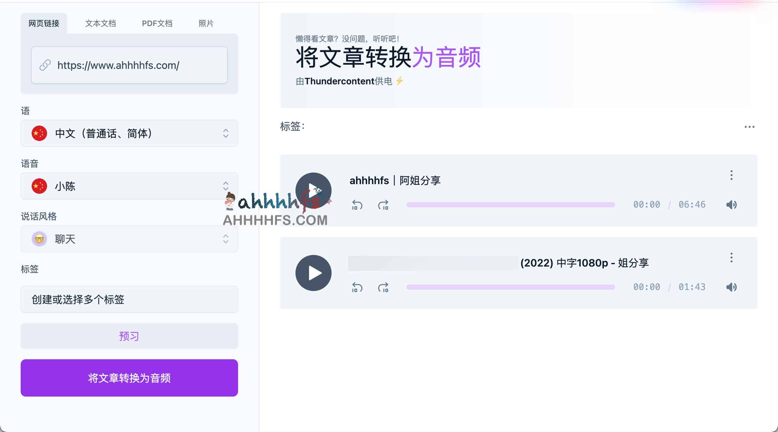This screenshot has width=778, height=432.
Task: Open the 说话风格 style dropdown showing 聊天
Action: 129,239
